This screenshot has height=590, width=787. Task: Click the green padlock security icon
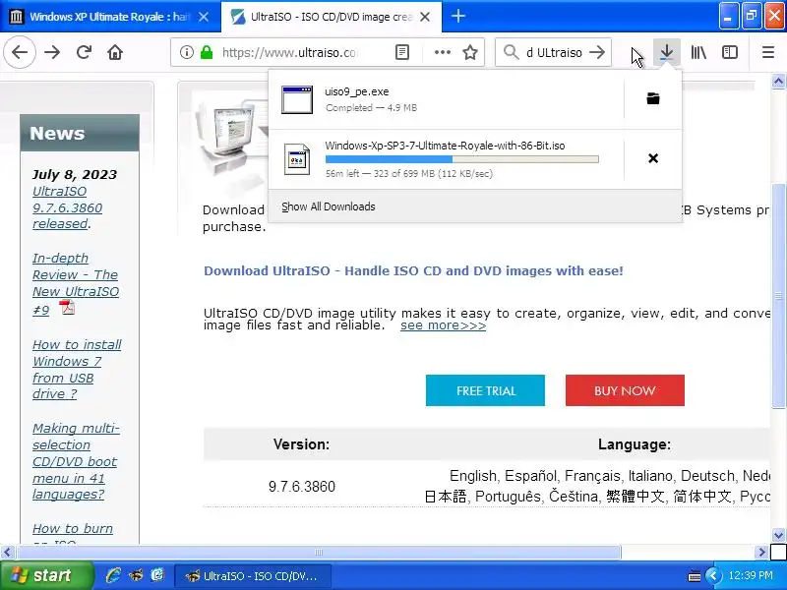pyautogui.click(x=207, y=52)
